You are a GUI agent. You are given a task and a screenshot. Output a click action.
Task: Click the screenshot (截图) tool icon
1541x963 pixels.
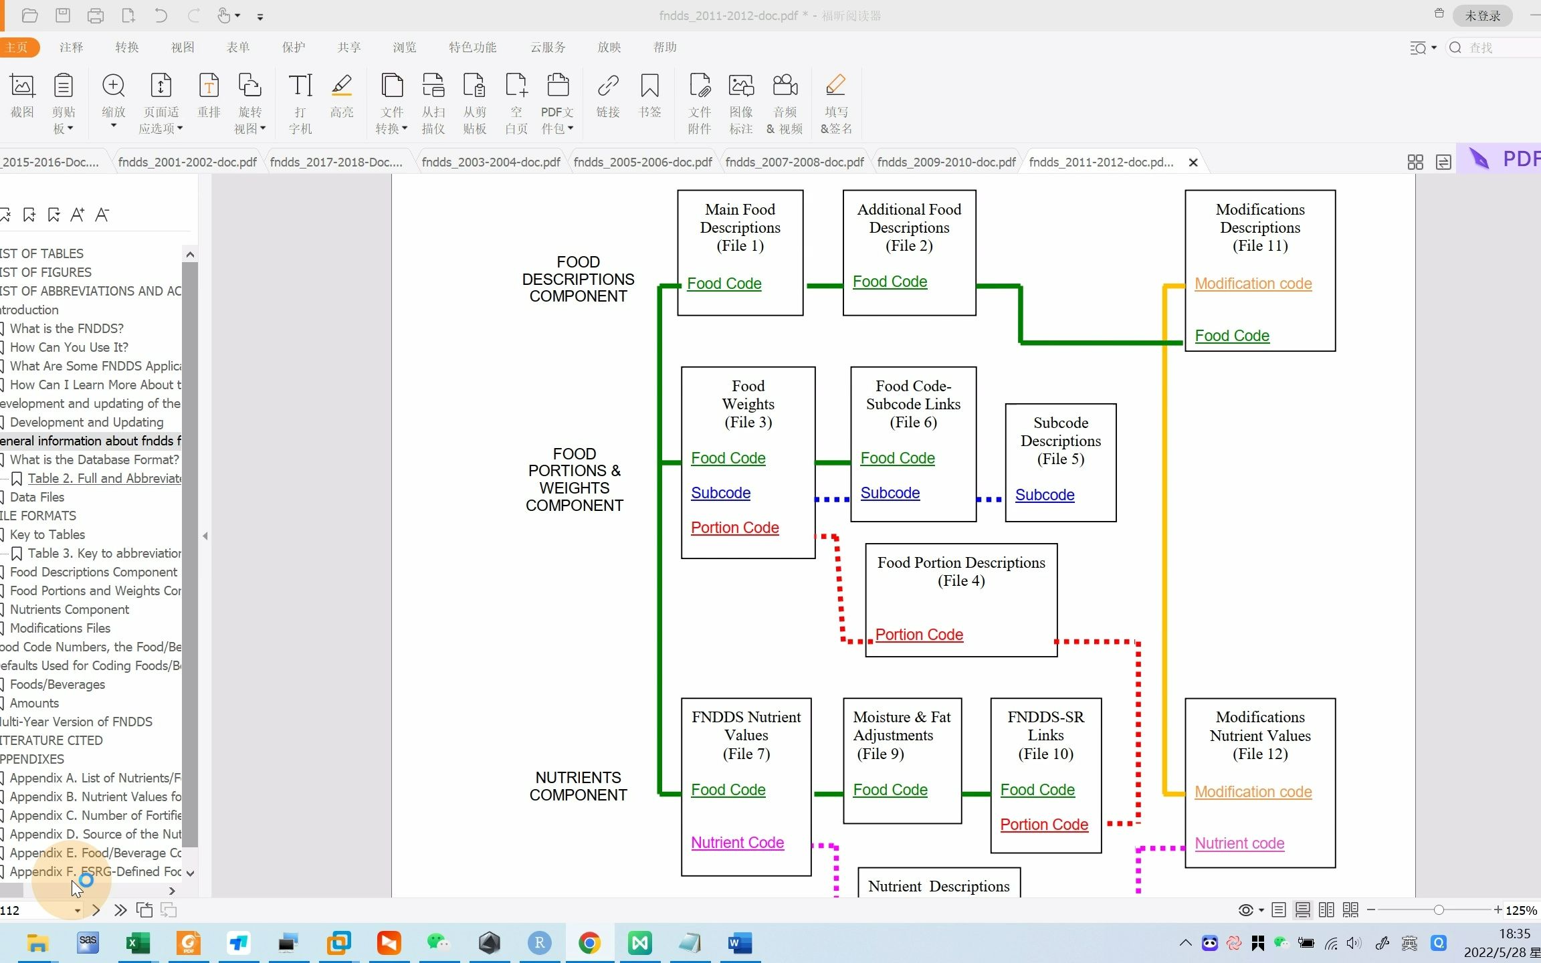point(22,86)
